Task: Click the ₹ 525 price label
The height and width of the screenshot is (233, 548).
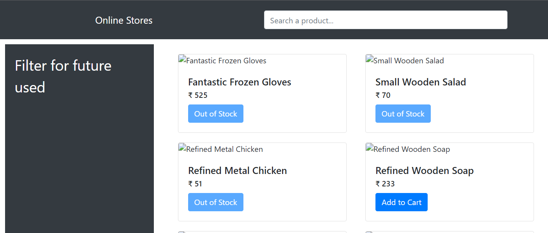Action: (197, 96)
